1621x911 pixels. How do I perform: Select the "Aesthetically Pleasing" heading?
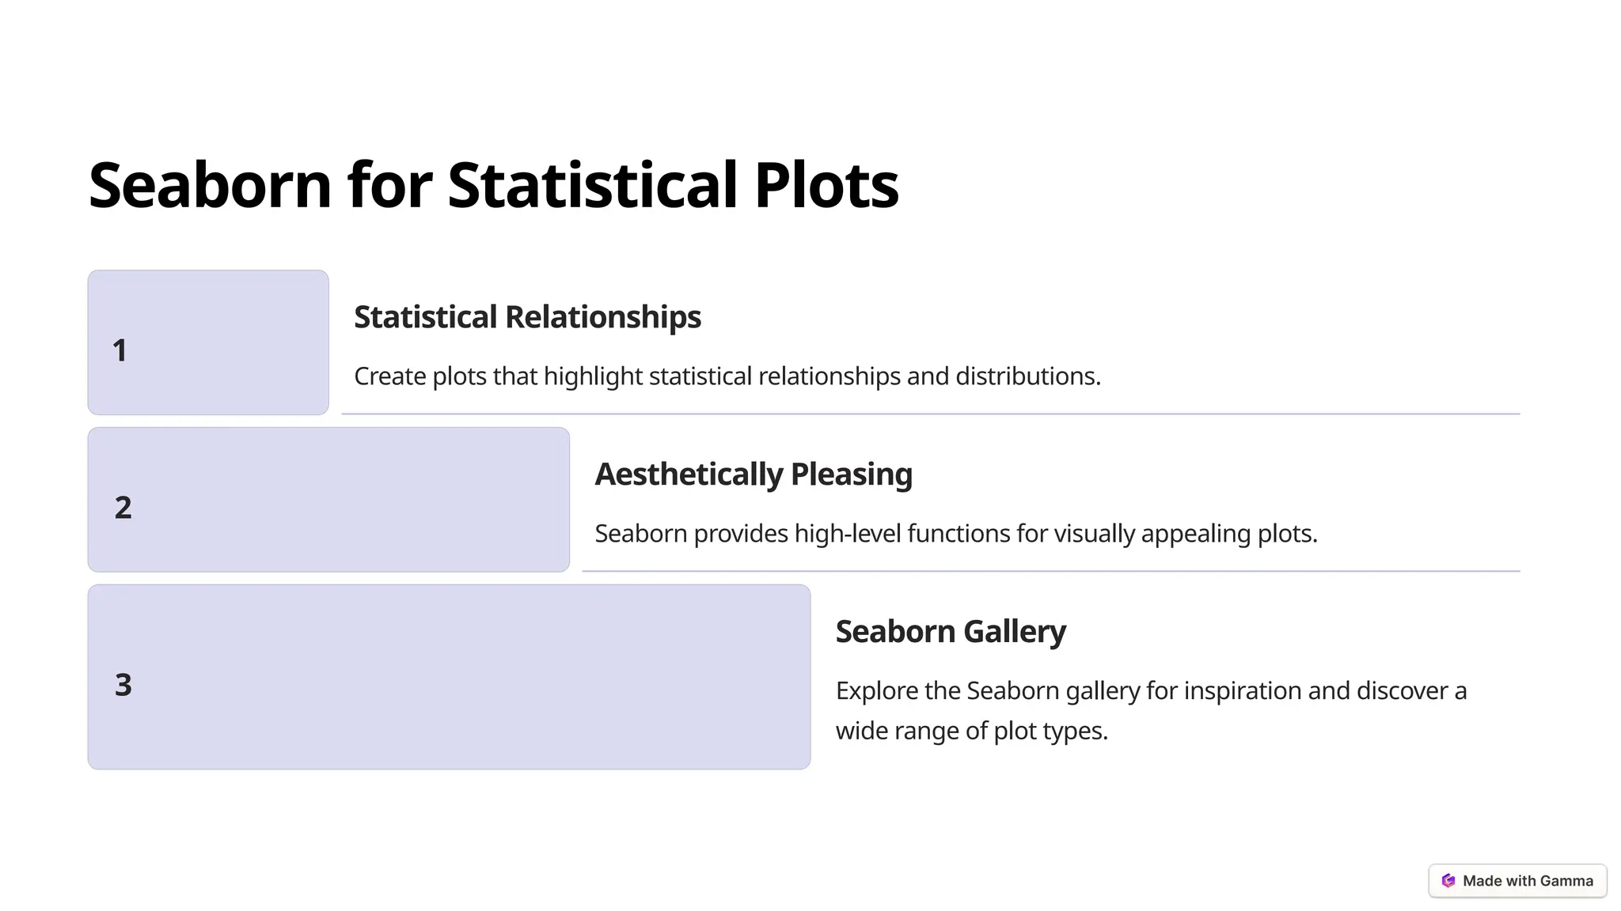[753, 474]
